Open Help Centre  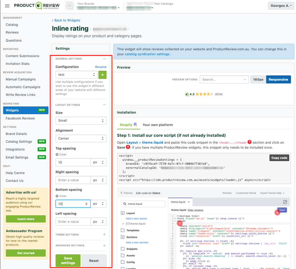point(15,173)
